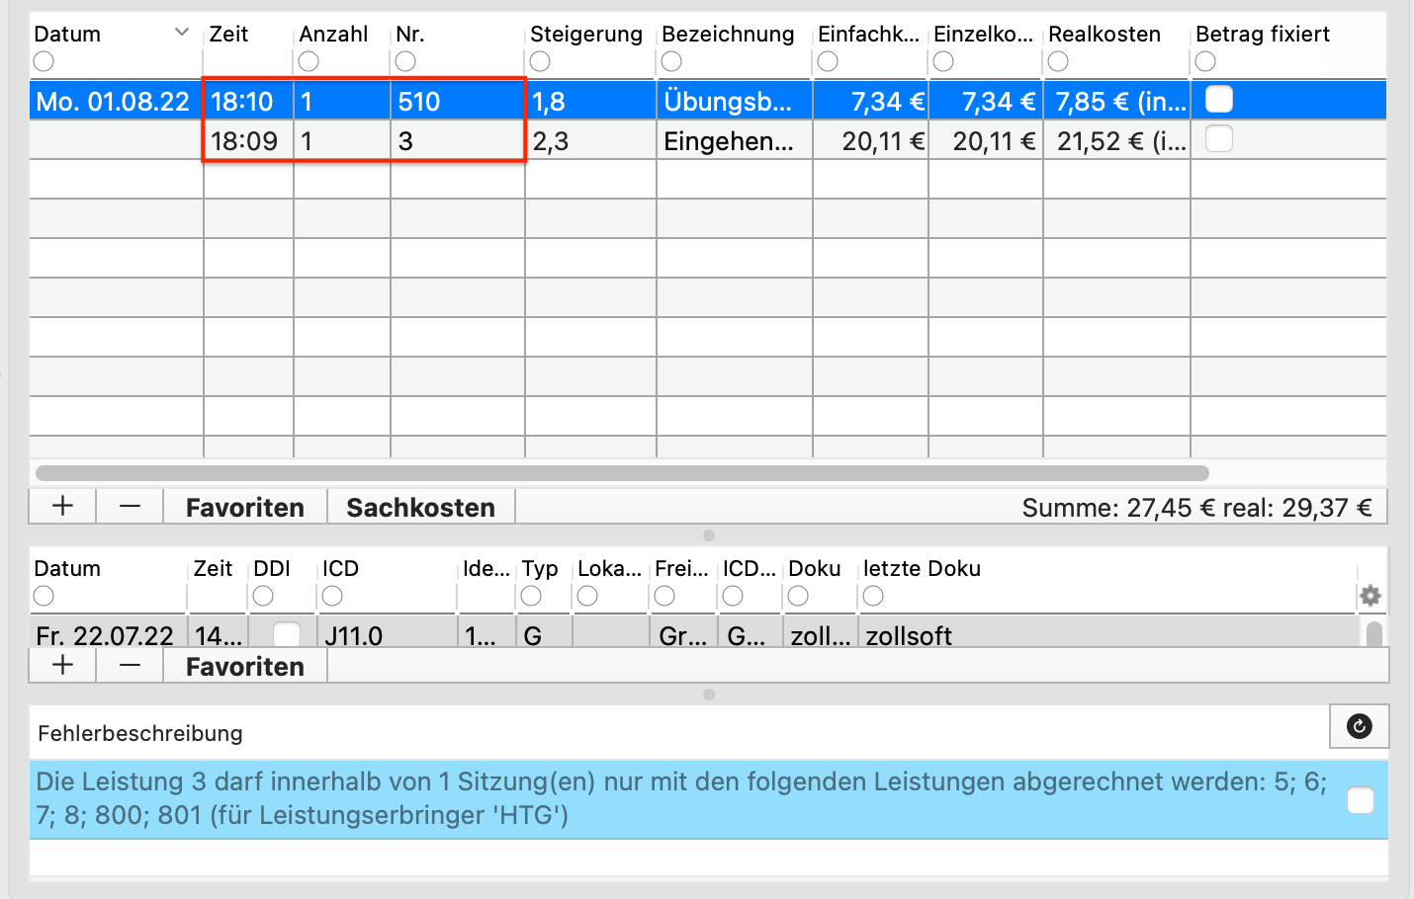Click the horizontal scrollbar of the Leistungen table
Image resolution: width=1414 pixels, height=899 pixels.
tap(622, 473)
